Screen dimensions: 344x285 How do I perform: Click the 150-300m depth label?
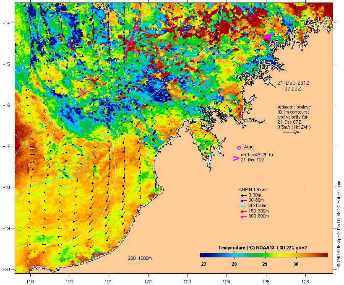(258, 211)
